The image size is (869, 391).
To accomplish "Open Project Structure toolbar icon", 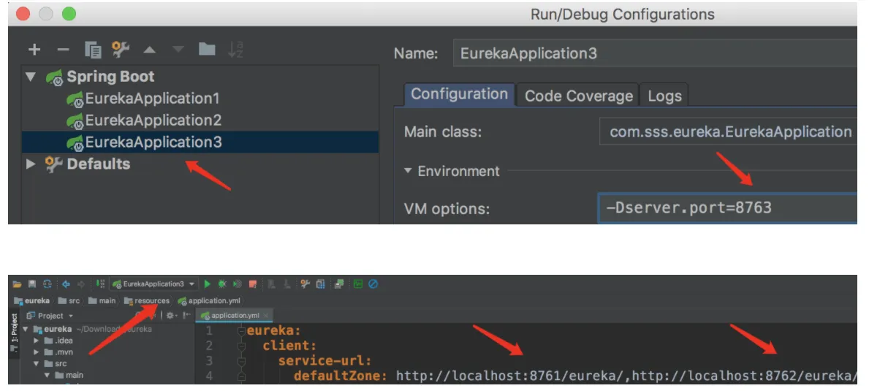I will click(320, 284).
